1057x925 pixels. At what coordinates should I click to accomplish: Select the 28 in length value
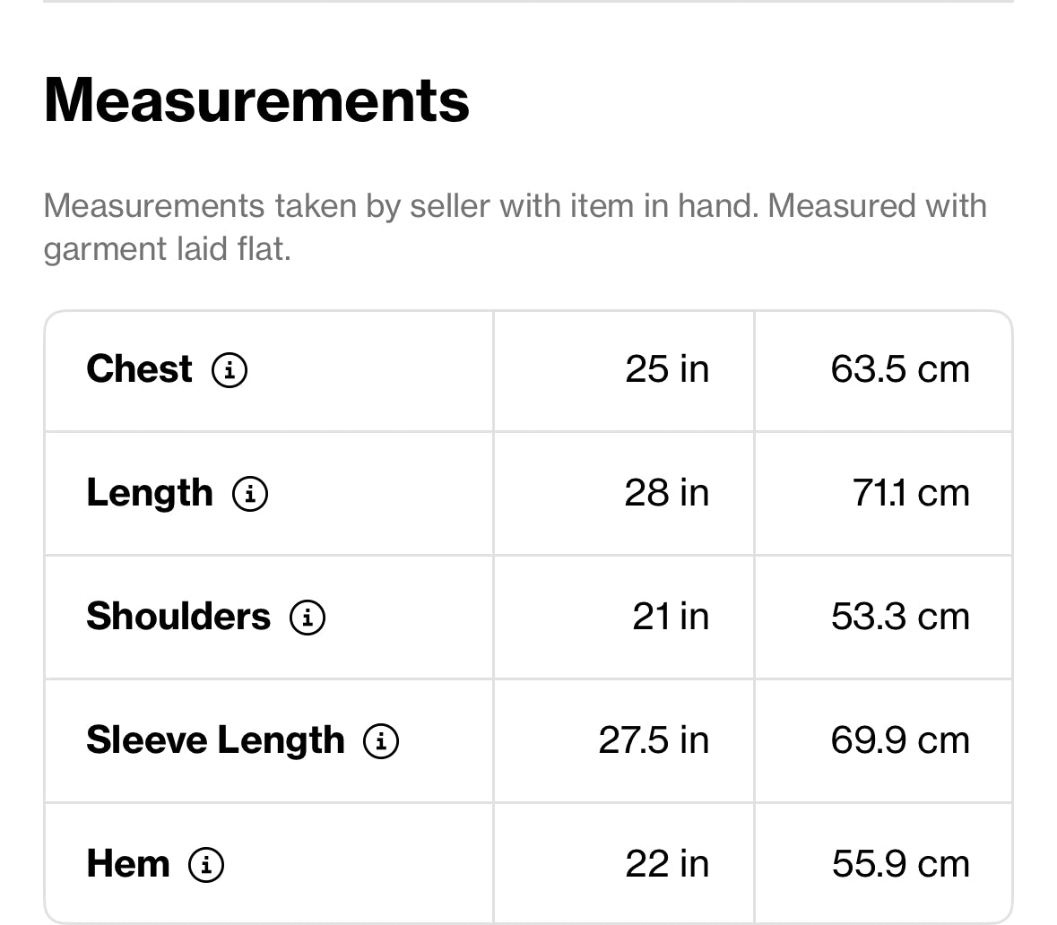(x=667, y=493)
